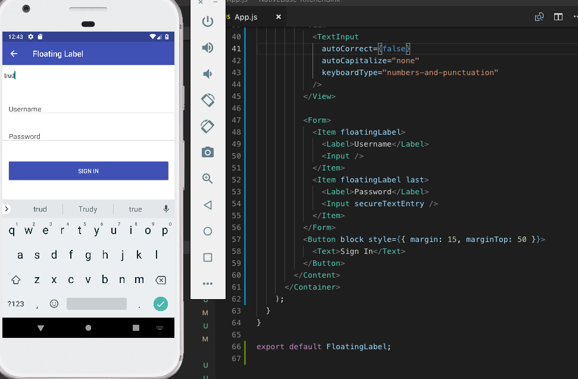Select the pixel-perfect magnifier icon
Viewport: 578px width, 379px height.
pos(208,178)
